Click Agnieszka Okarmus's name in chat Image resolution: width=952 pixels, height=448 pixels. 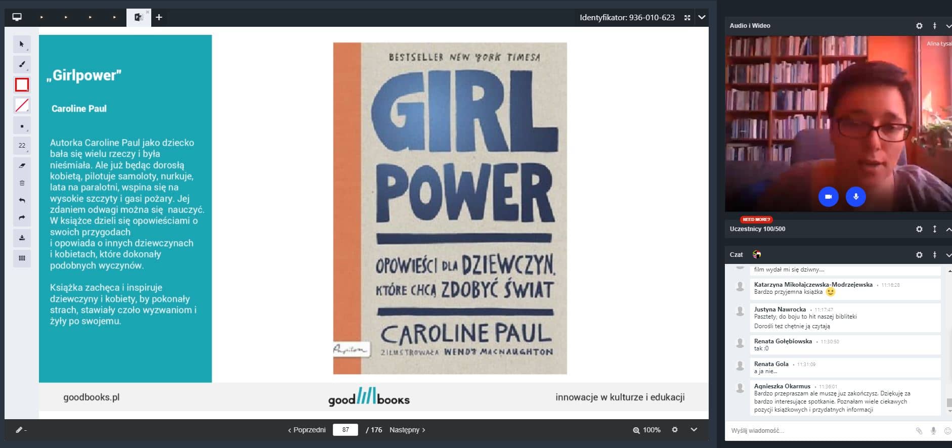point(782,386)
